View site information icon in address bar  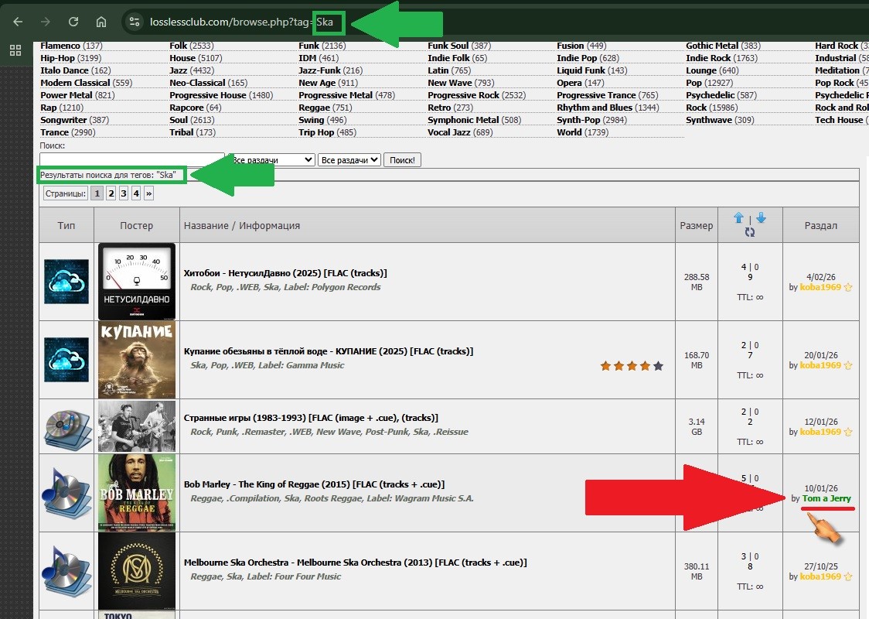click(134, 22)
